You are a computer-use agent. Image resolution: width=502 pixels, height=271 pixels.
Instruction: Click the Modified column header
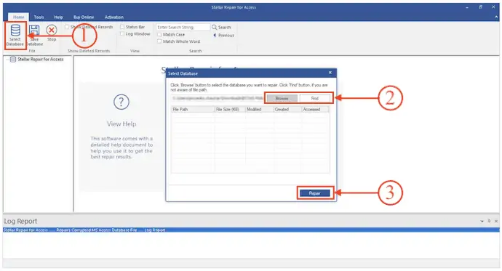tap(259, 109)
